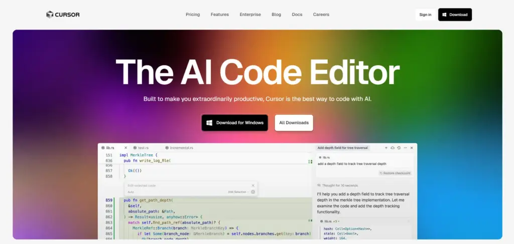Click the cloud icon in chat header
Viewport: 514px width, 244px height.
click(x=393, y=148)
